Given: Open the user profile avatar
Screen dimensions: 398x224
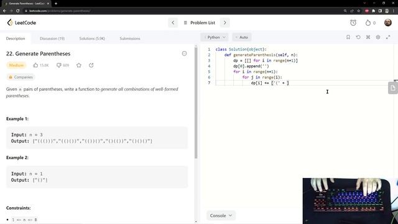Looking at the screenshot, I should pos(387,22).
